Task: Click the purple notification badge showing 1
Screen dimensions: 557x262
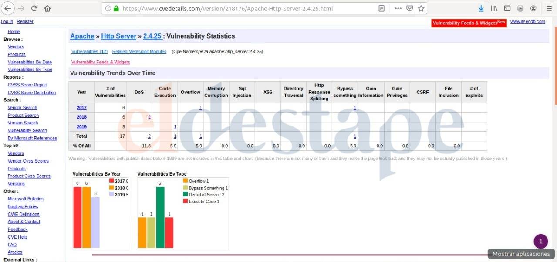Action: point(541,241)
